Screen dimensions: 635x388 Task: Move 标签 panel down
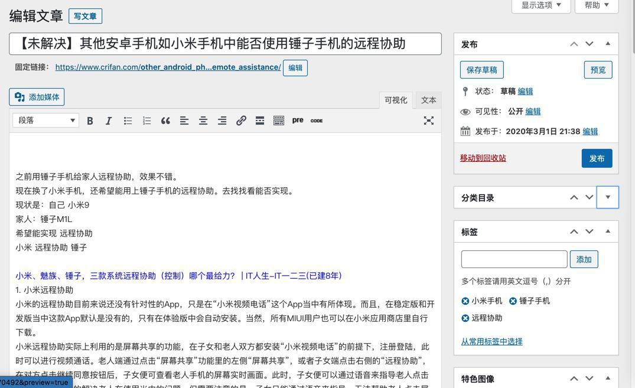pyautogui.click(x=590, y=232)
